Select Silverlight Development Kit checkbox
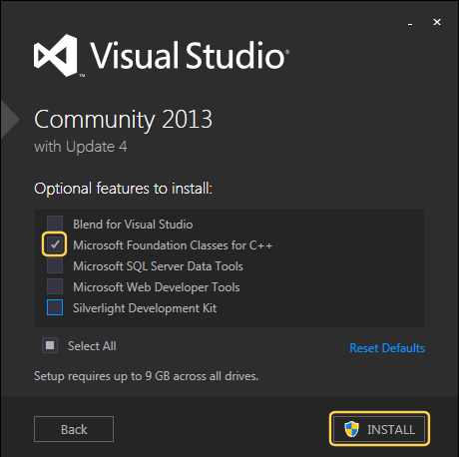The width and height of the screenshot is (459, 457). 55,307
